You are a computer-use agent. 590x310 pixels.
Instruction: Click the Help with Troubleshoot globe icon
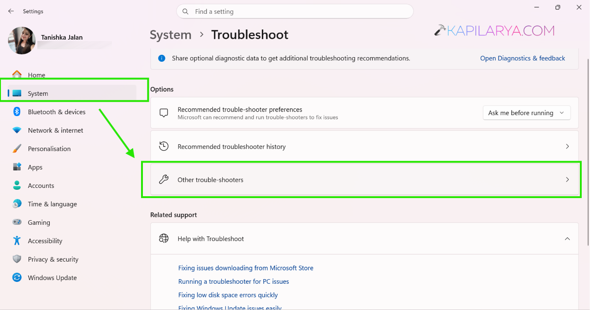[164, 239]
